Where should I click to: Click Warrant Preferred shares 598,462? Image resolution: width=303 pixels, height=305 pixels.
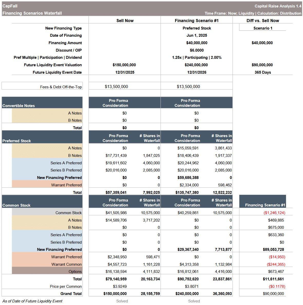coord(225,185)
